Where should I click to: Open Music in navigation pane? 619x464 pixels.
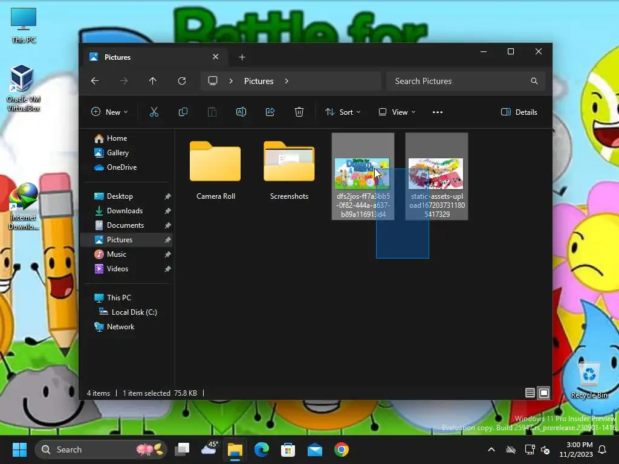coord(117,254)
